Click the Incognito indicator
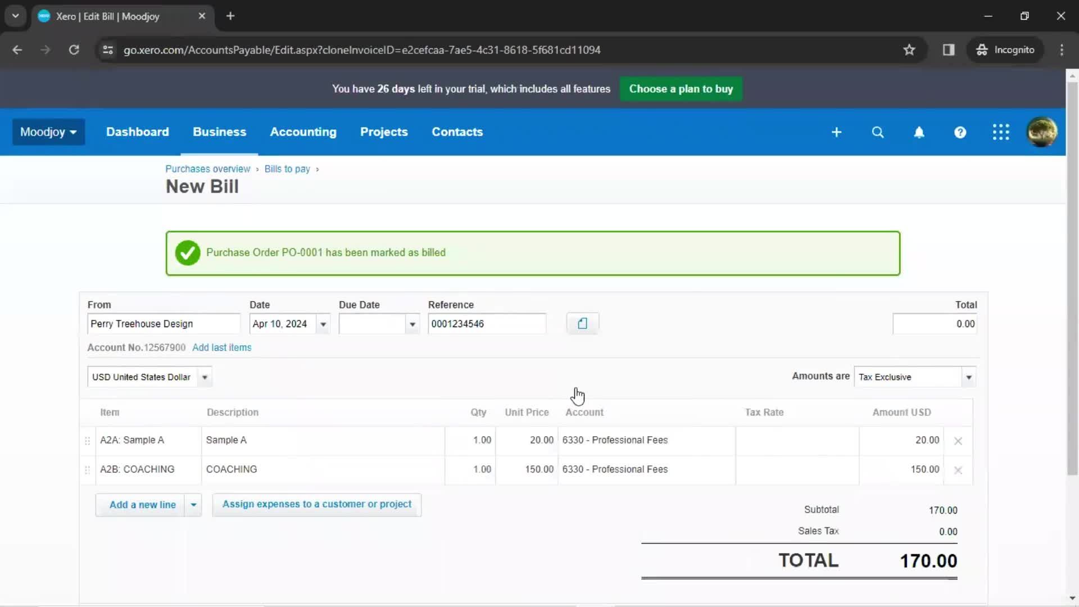1079x607 pixels. [x=1005, y=50]
